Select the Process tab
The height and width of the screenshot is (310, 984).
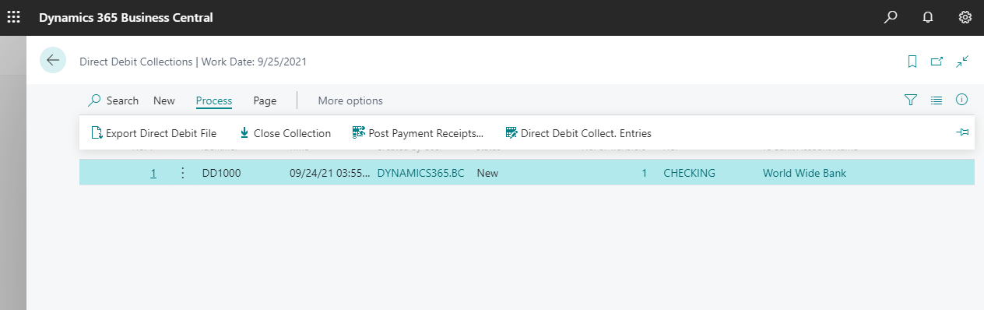(214, 100)
